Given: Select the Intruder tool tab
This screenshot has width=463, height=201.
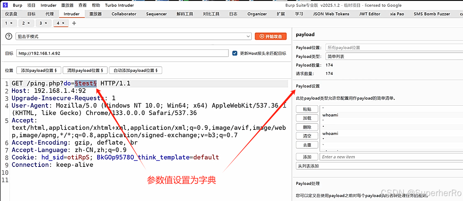Looking at the screenshot, I should 72,14.
